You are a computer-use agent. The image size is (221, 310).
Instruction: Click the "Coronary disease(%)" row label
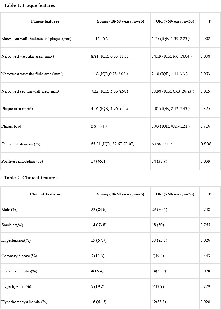tap(19, 256)
